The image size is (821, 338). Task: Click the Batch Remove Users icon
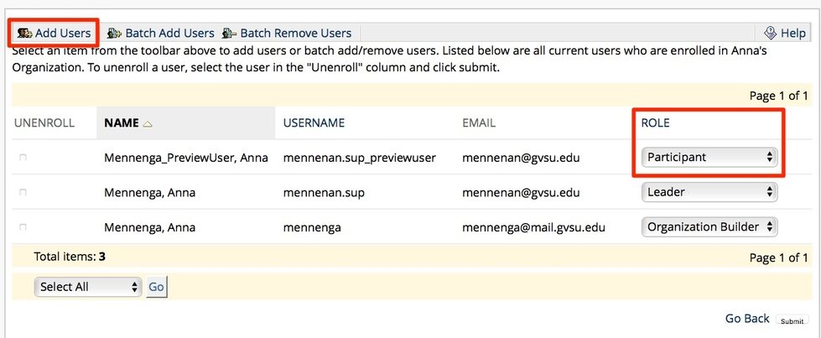point(230,34)
